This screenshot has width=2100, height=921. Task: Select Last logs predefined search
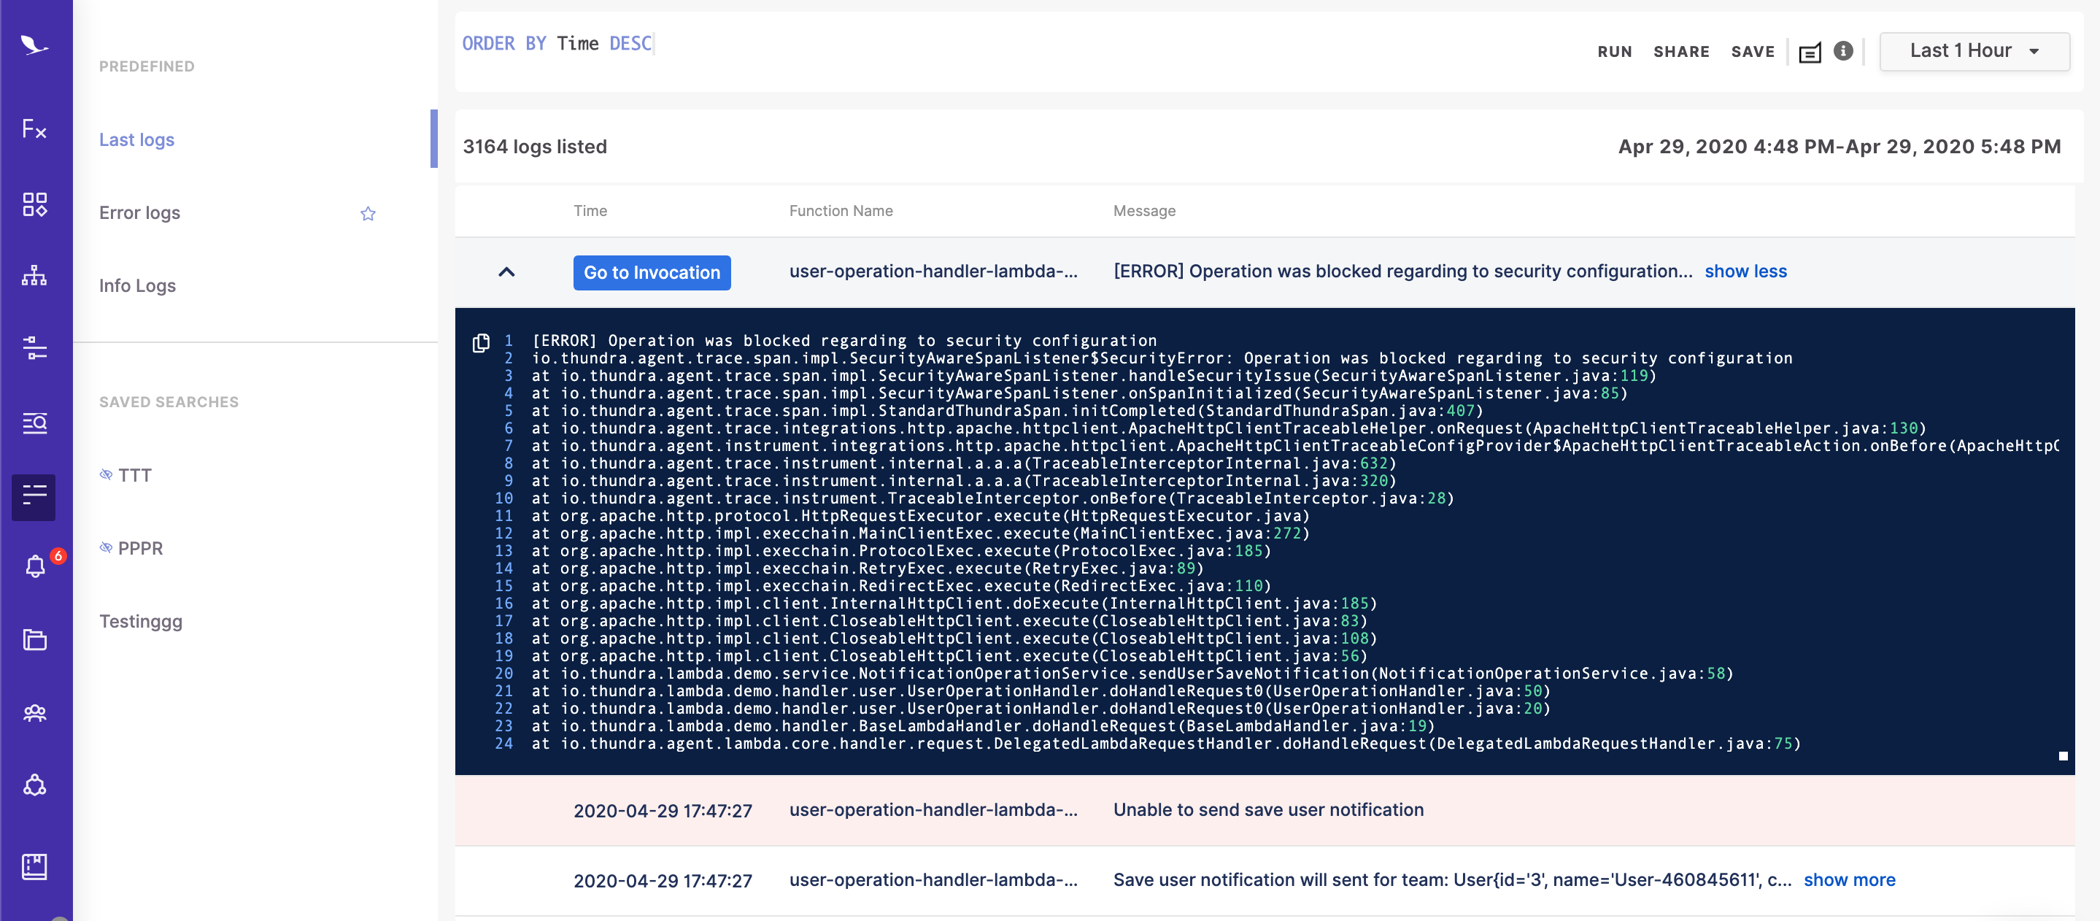point(137,139)
